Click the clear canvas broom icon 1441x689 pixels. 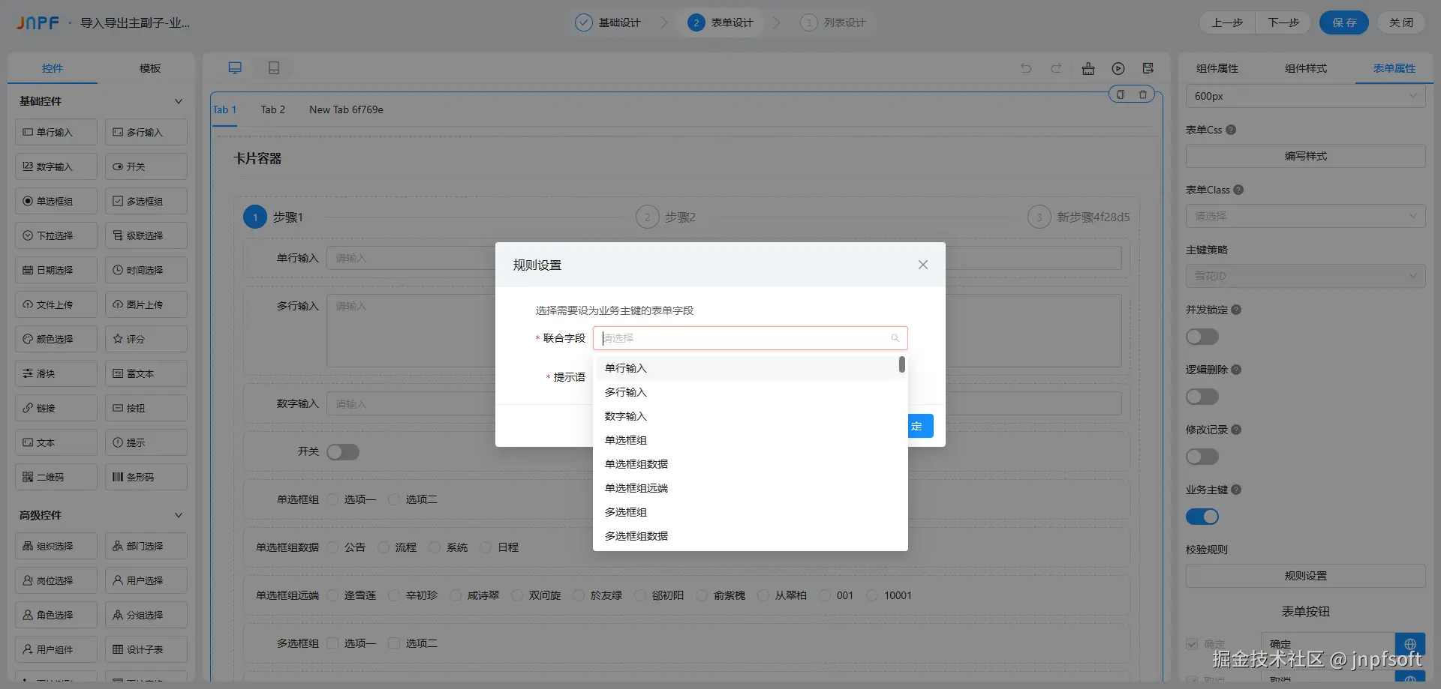tap(1088, 68)
